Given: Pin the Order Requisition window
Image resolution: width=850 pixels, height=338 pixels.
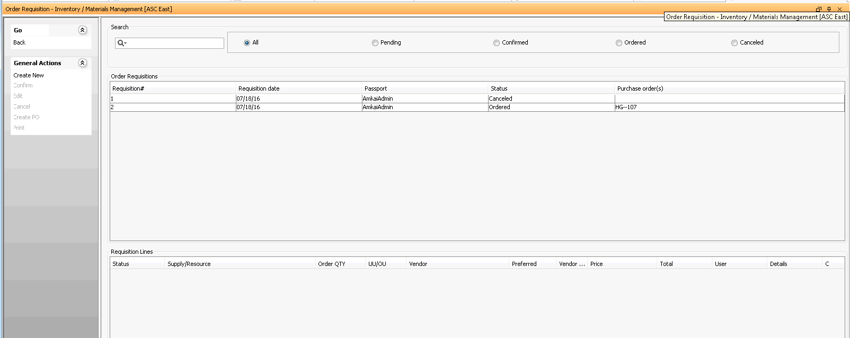Looking at the screenshot, I should click(x=829, y=9).
